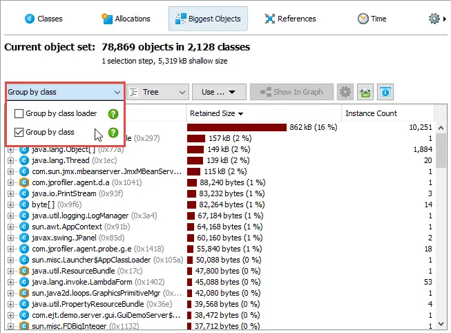Open the Use ... dropdown button
The height and width of the screenshot is (333, 451).
click(x=219, y=92)
